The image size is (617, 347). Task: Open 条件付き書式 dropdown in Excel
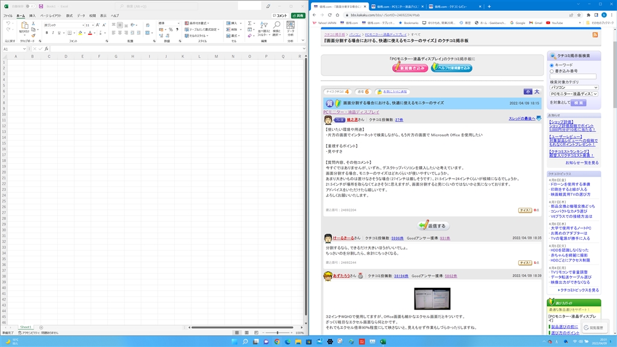[x=197, y=23]
